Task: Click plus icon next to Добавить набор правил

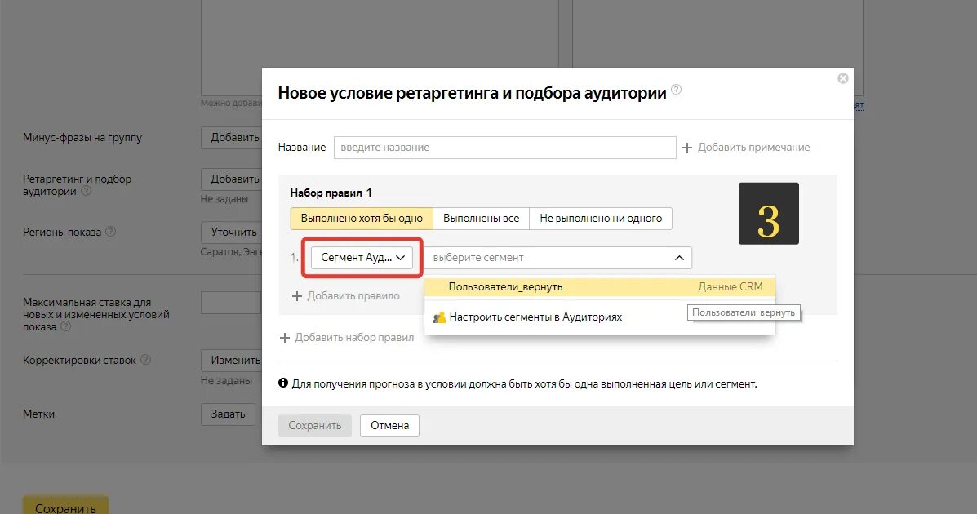Action: [285, 338]
